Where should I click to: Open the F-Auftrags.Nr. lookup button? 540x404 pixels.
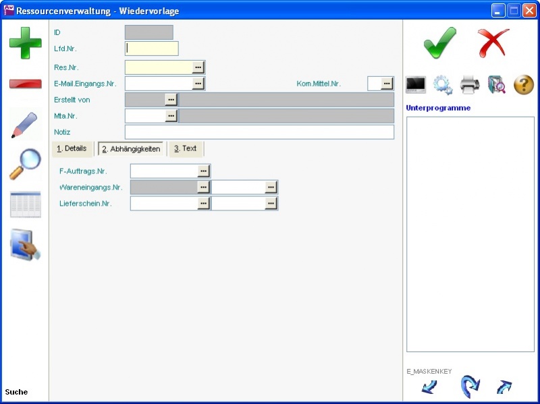(203, 171)
